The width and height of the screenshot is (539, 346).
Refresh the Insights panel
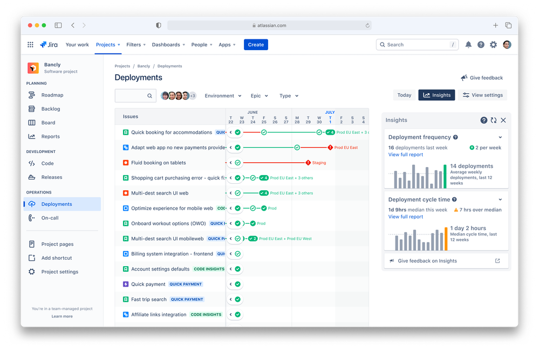(x=494, y=120)
